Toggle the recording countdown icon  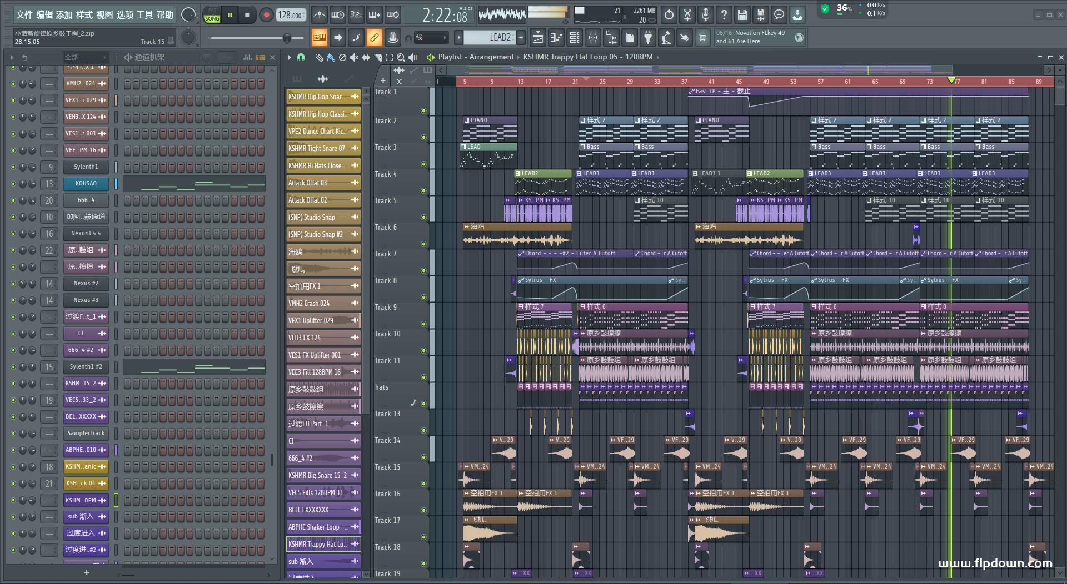tap(356, 15)
